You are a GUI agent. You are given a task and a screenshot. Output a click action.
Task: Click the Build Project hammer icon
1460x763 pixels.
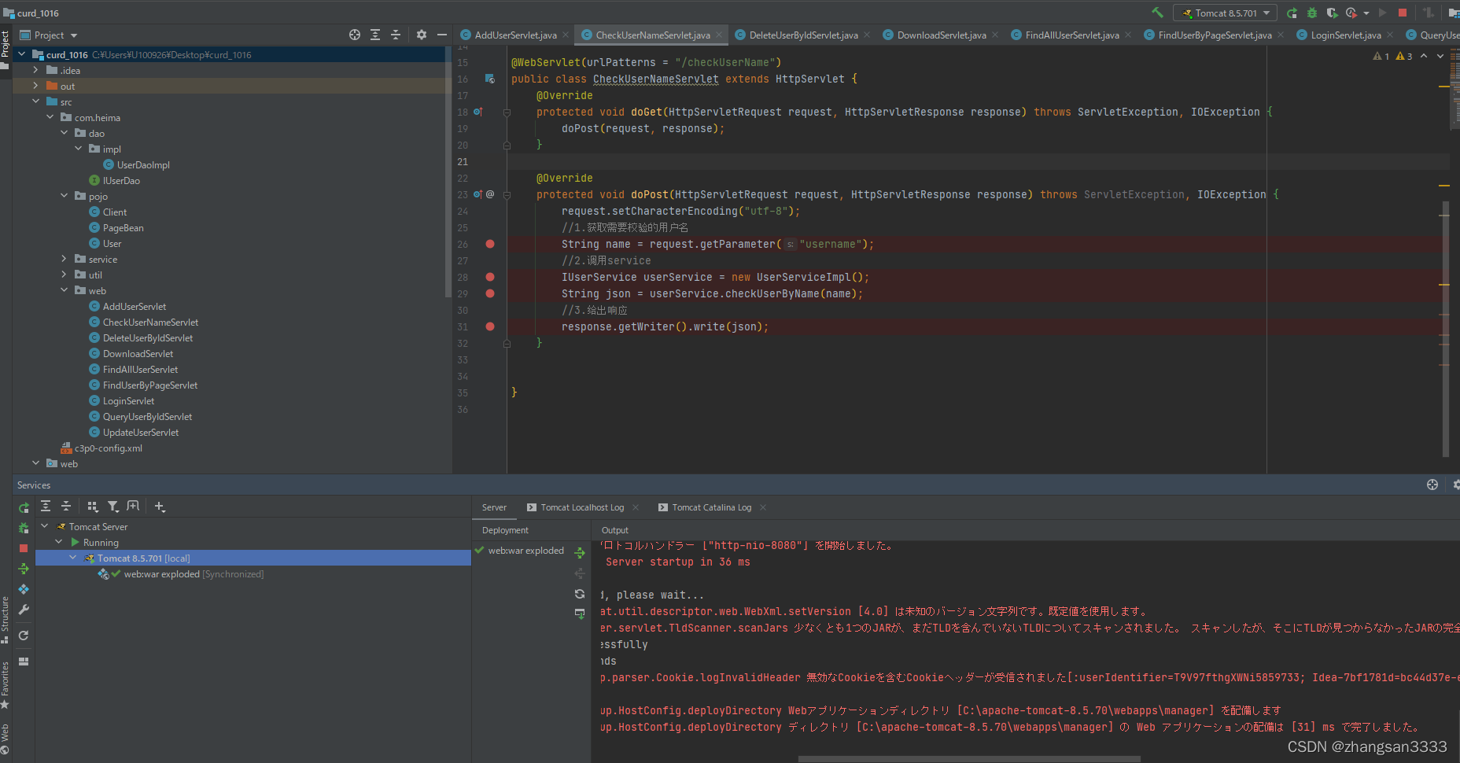click(1156, 13)
